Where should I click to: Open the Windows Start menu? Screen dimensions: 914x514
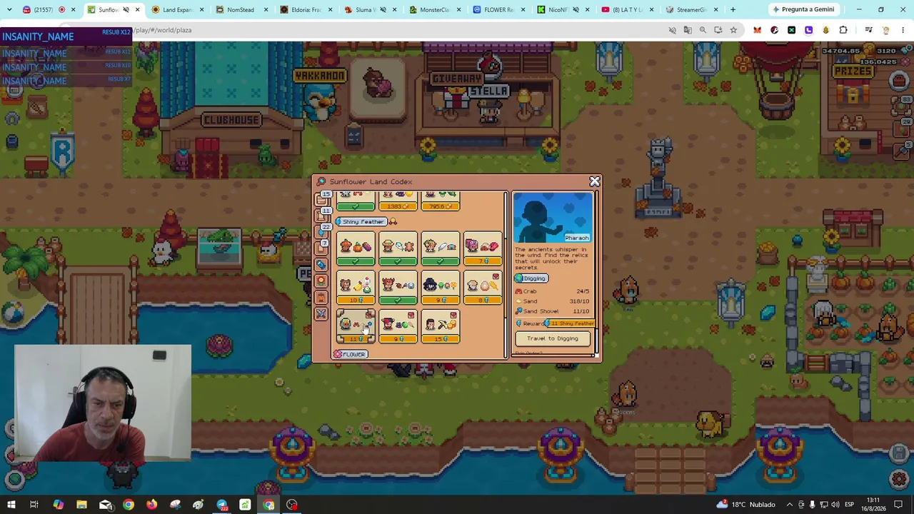tap(11, 505)
